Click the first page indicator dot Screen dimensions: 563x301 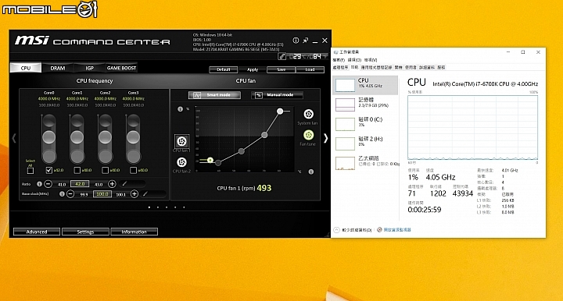(149, 207)
